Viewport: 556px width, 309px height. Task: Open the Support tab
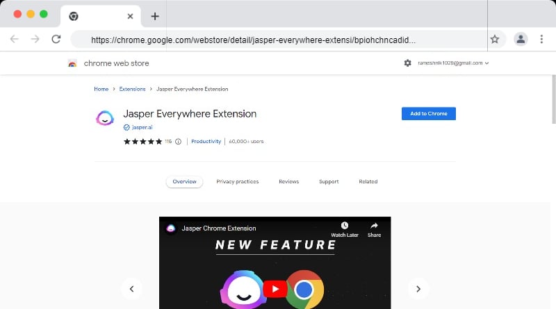click(329, 181)
